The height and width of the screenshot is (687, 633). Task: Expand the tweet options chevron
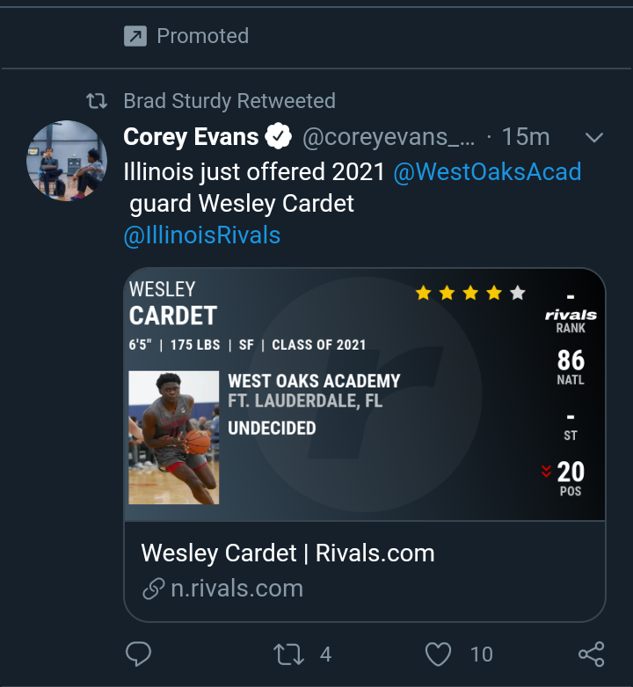pos(594,138)
